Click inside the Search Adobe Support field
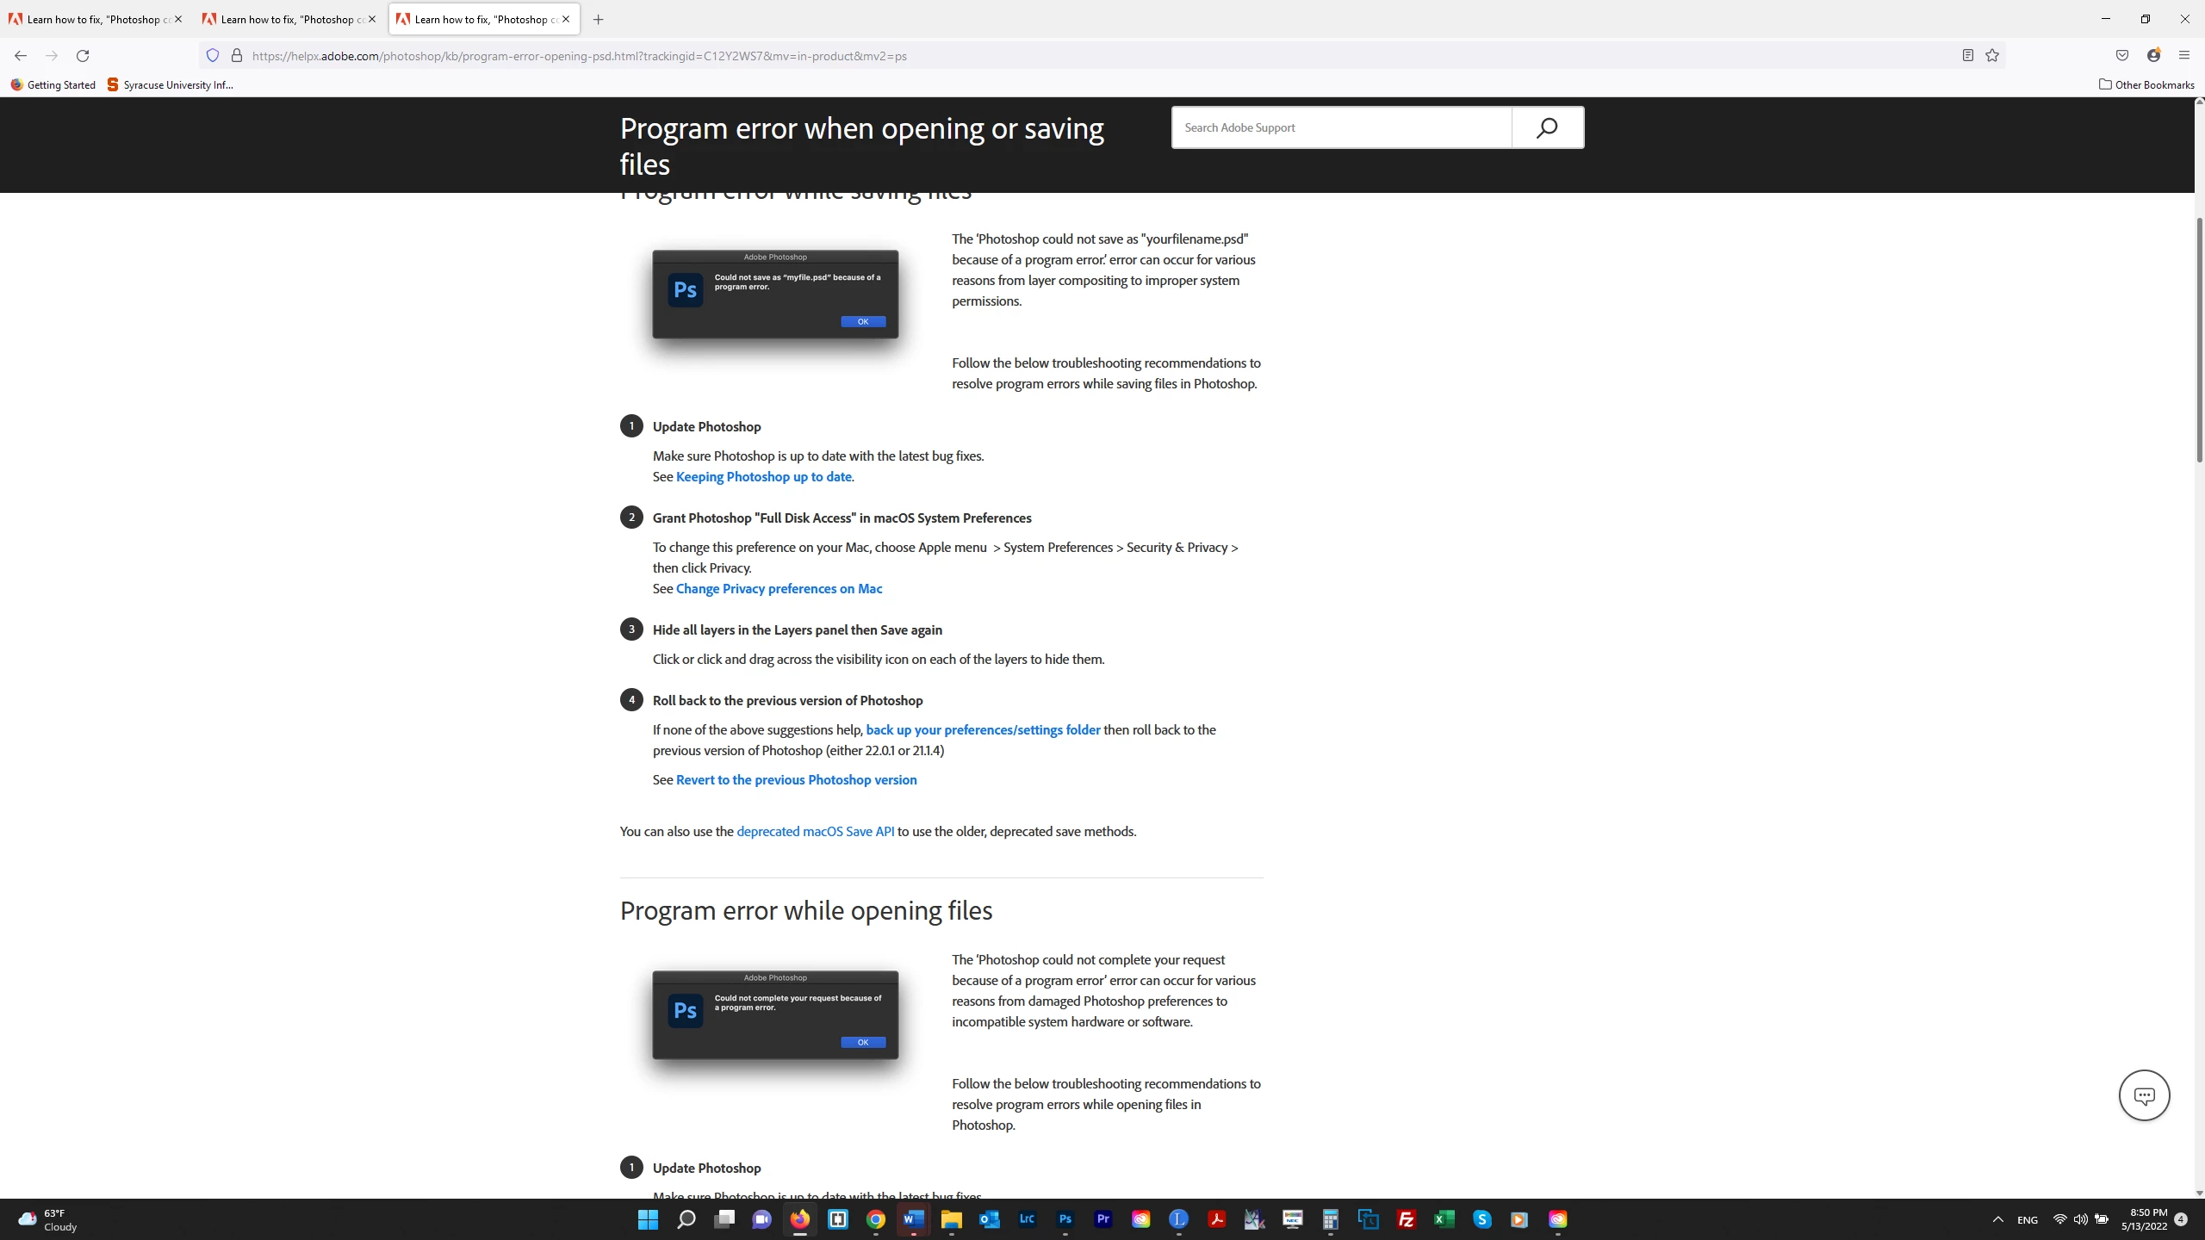 tap(1341, 127)
